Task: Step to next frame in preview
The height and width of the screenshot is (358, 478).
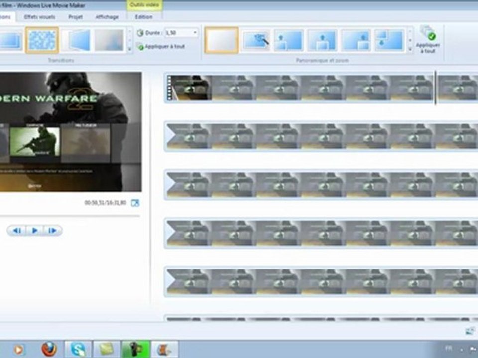Action: click(x=52, y=230)
